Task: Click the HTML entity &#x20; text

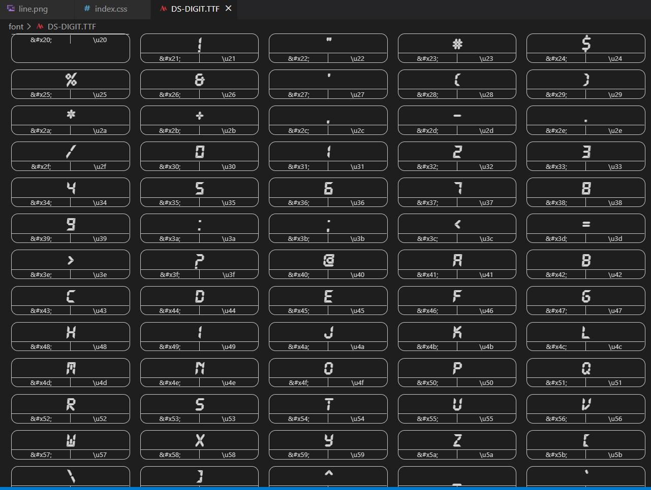Action: tap(41, 40)
